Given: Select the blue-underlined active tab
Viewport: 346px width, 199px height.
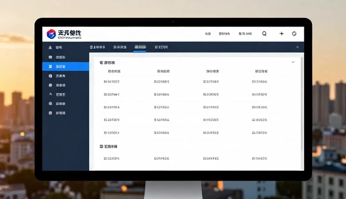Looking at the screenshot, I should click(140, 47).
